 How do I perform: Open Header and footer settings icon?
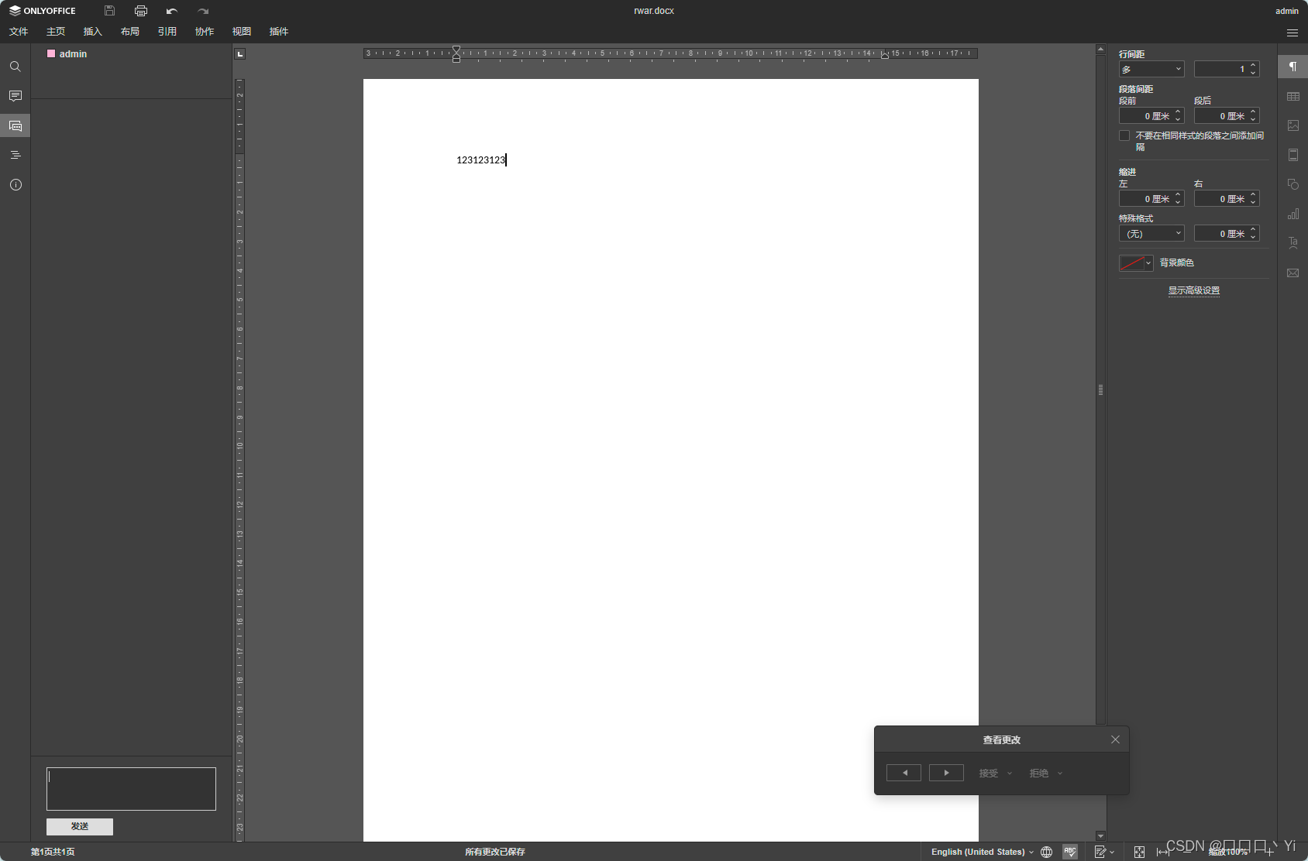point(1293,155)
